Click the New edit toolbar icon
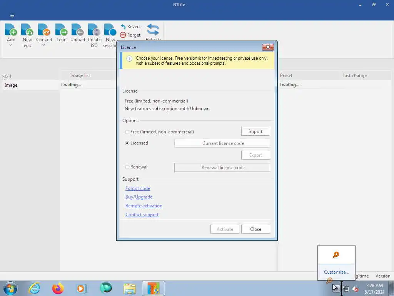The width and height of the screenshot is (394, 296). 27,30
